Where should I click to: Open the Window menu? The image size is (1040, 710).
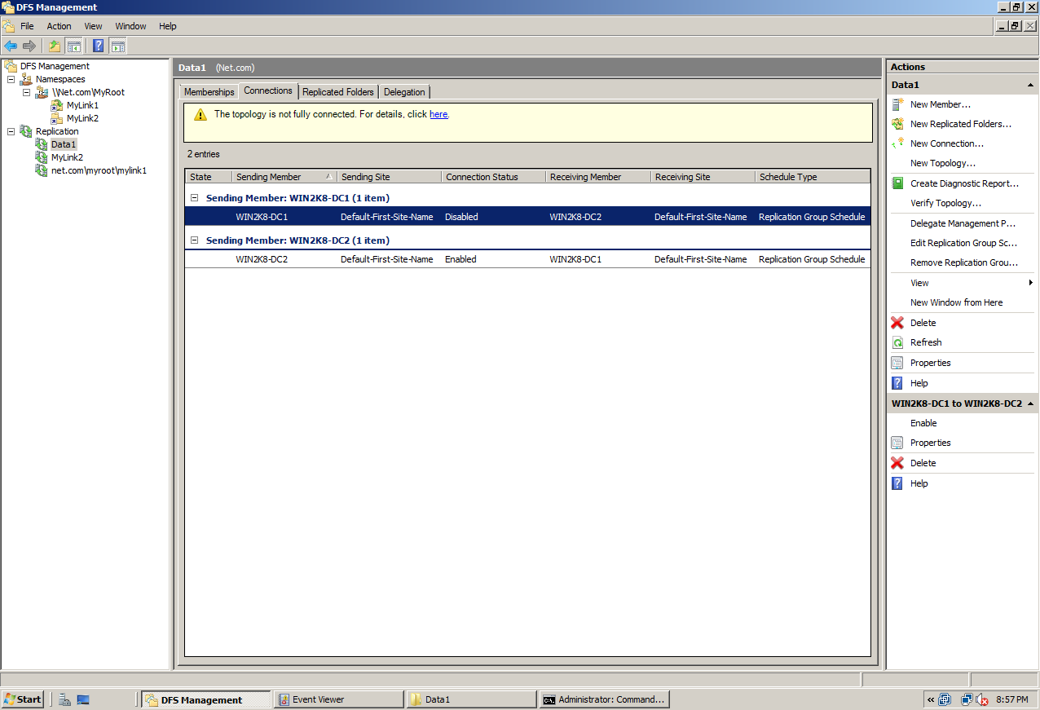click(x=130, y=26)
